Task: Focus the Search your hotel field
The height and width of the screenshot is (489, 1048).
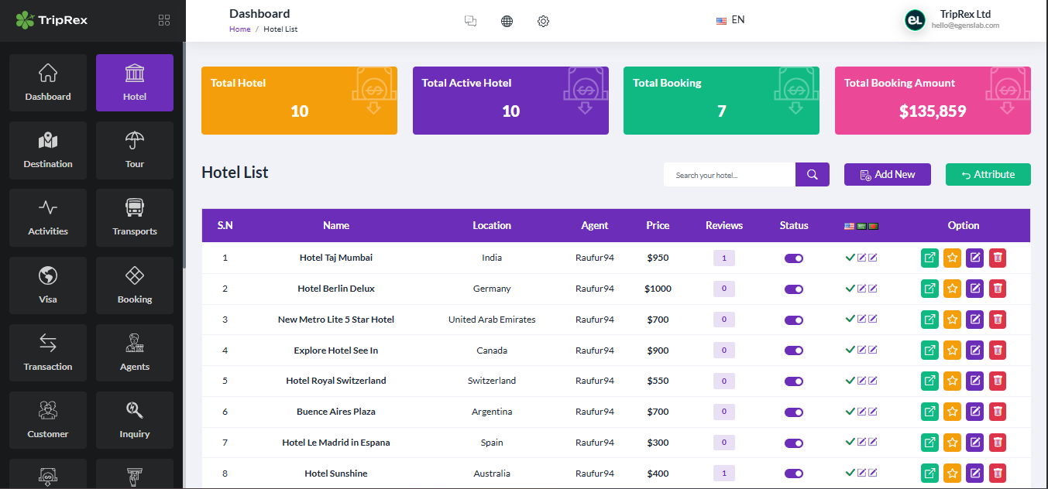Action: (730, 175)
